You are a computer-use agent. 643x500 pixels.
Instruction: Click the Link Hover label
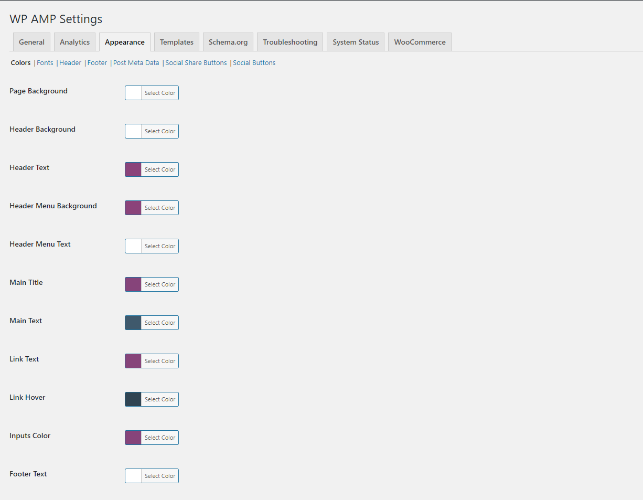coord(27,397)
